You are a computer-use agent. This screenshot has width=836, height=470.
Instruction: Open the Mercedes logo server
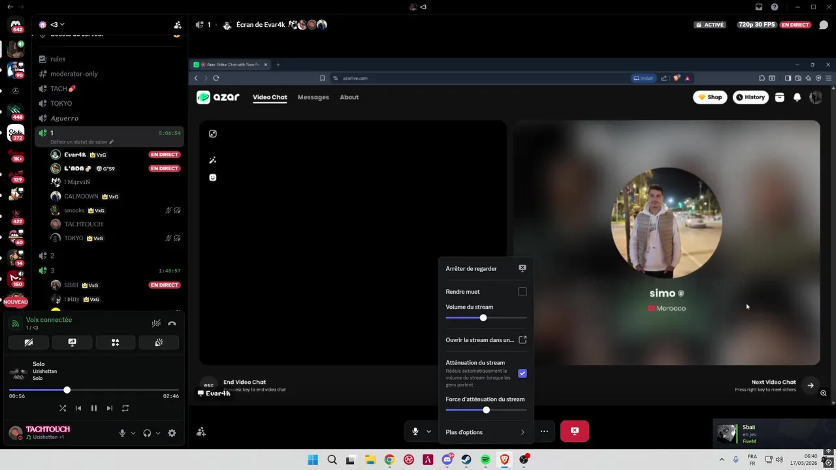tap(16, 91)
